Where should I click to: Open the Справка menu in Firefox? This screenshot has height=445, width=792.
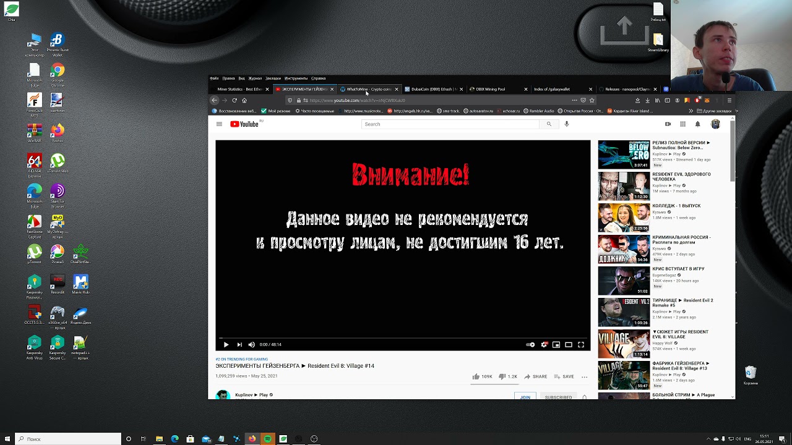pos(318,78)
